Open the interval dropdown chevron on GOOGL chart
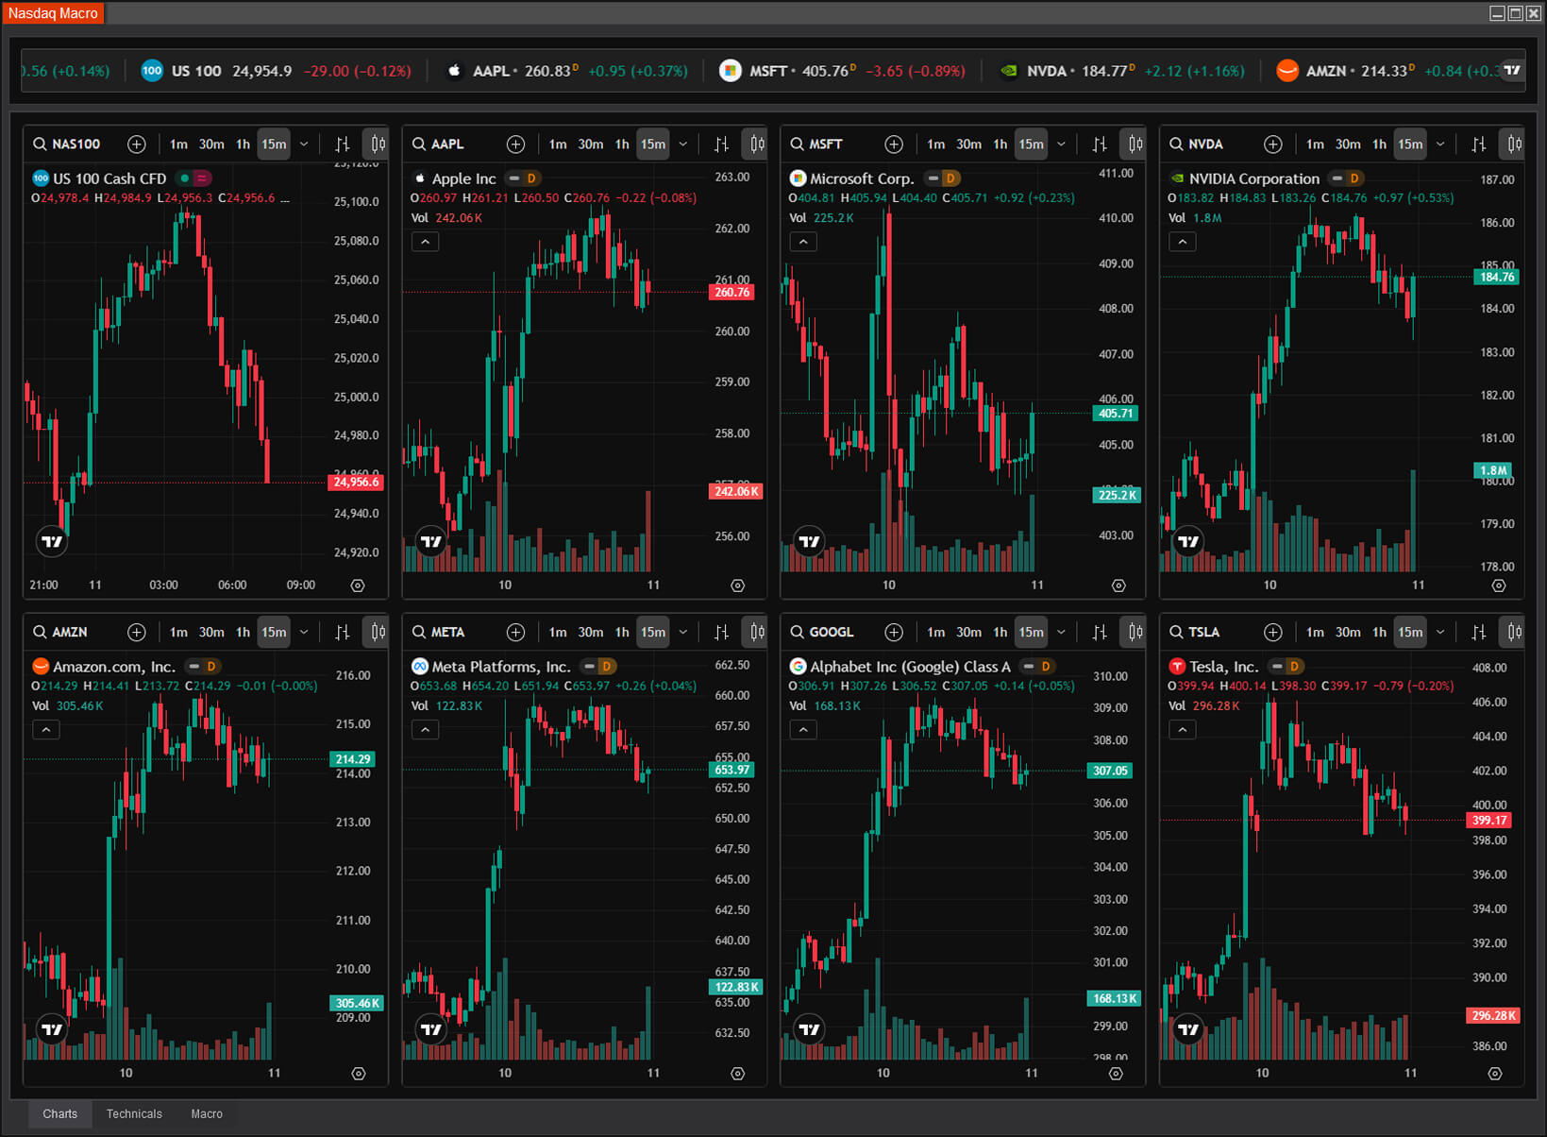Screen dimensions: 1547x1137 tap(1062, 633)
